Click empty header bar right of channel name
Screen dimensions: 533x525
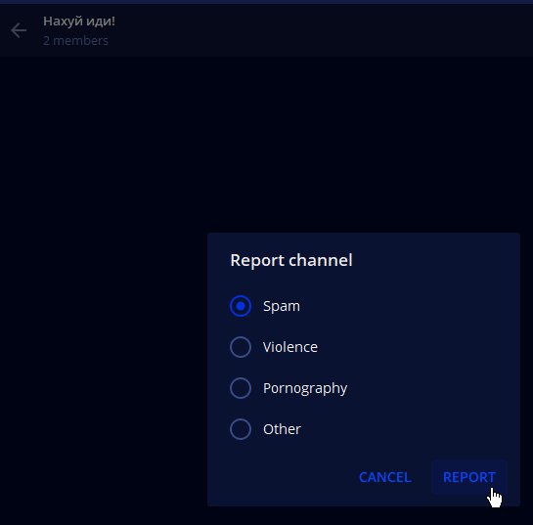coord(323,30)
